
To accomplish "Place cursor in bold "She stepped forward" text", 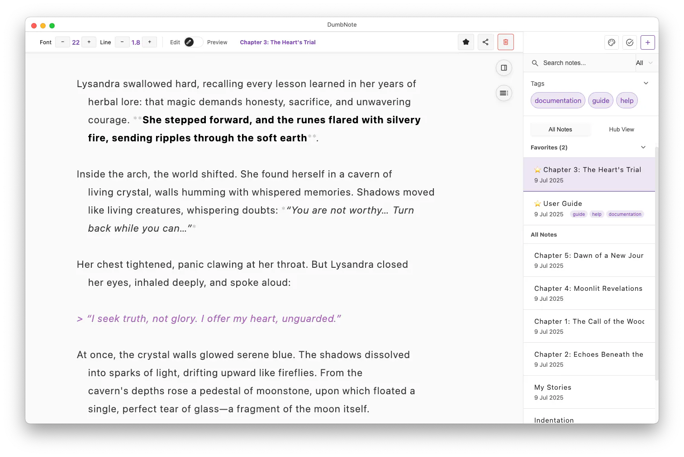I will click(x=254, y=129).
